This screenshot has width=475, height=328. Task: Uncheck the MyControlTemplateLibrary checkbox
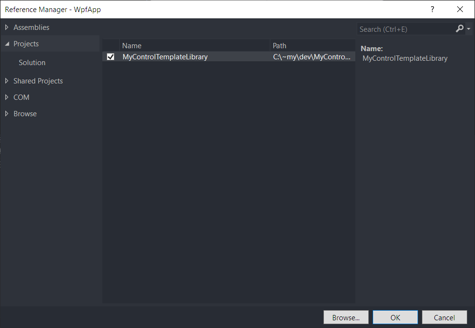111,57
